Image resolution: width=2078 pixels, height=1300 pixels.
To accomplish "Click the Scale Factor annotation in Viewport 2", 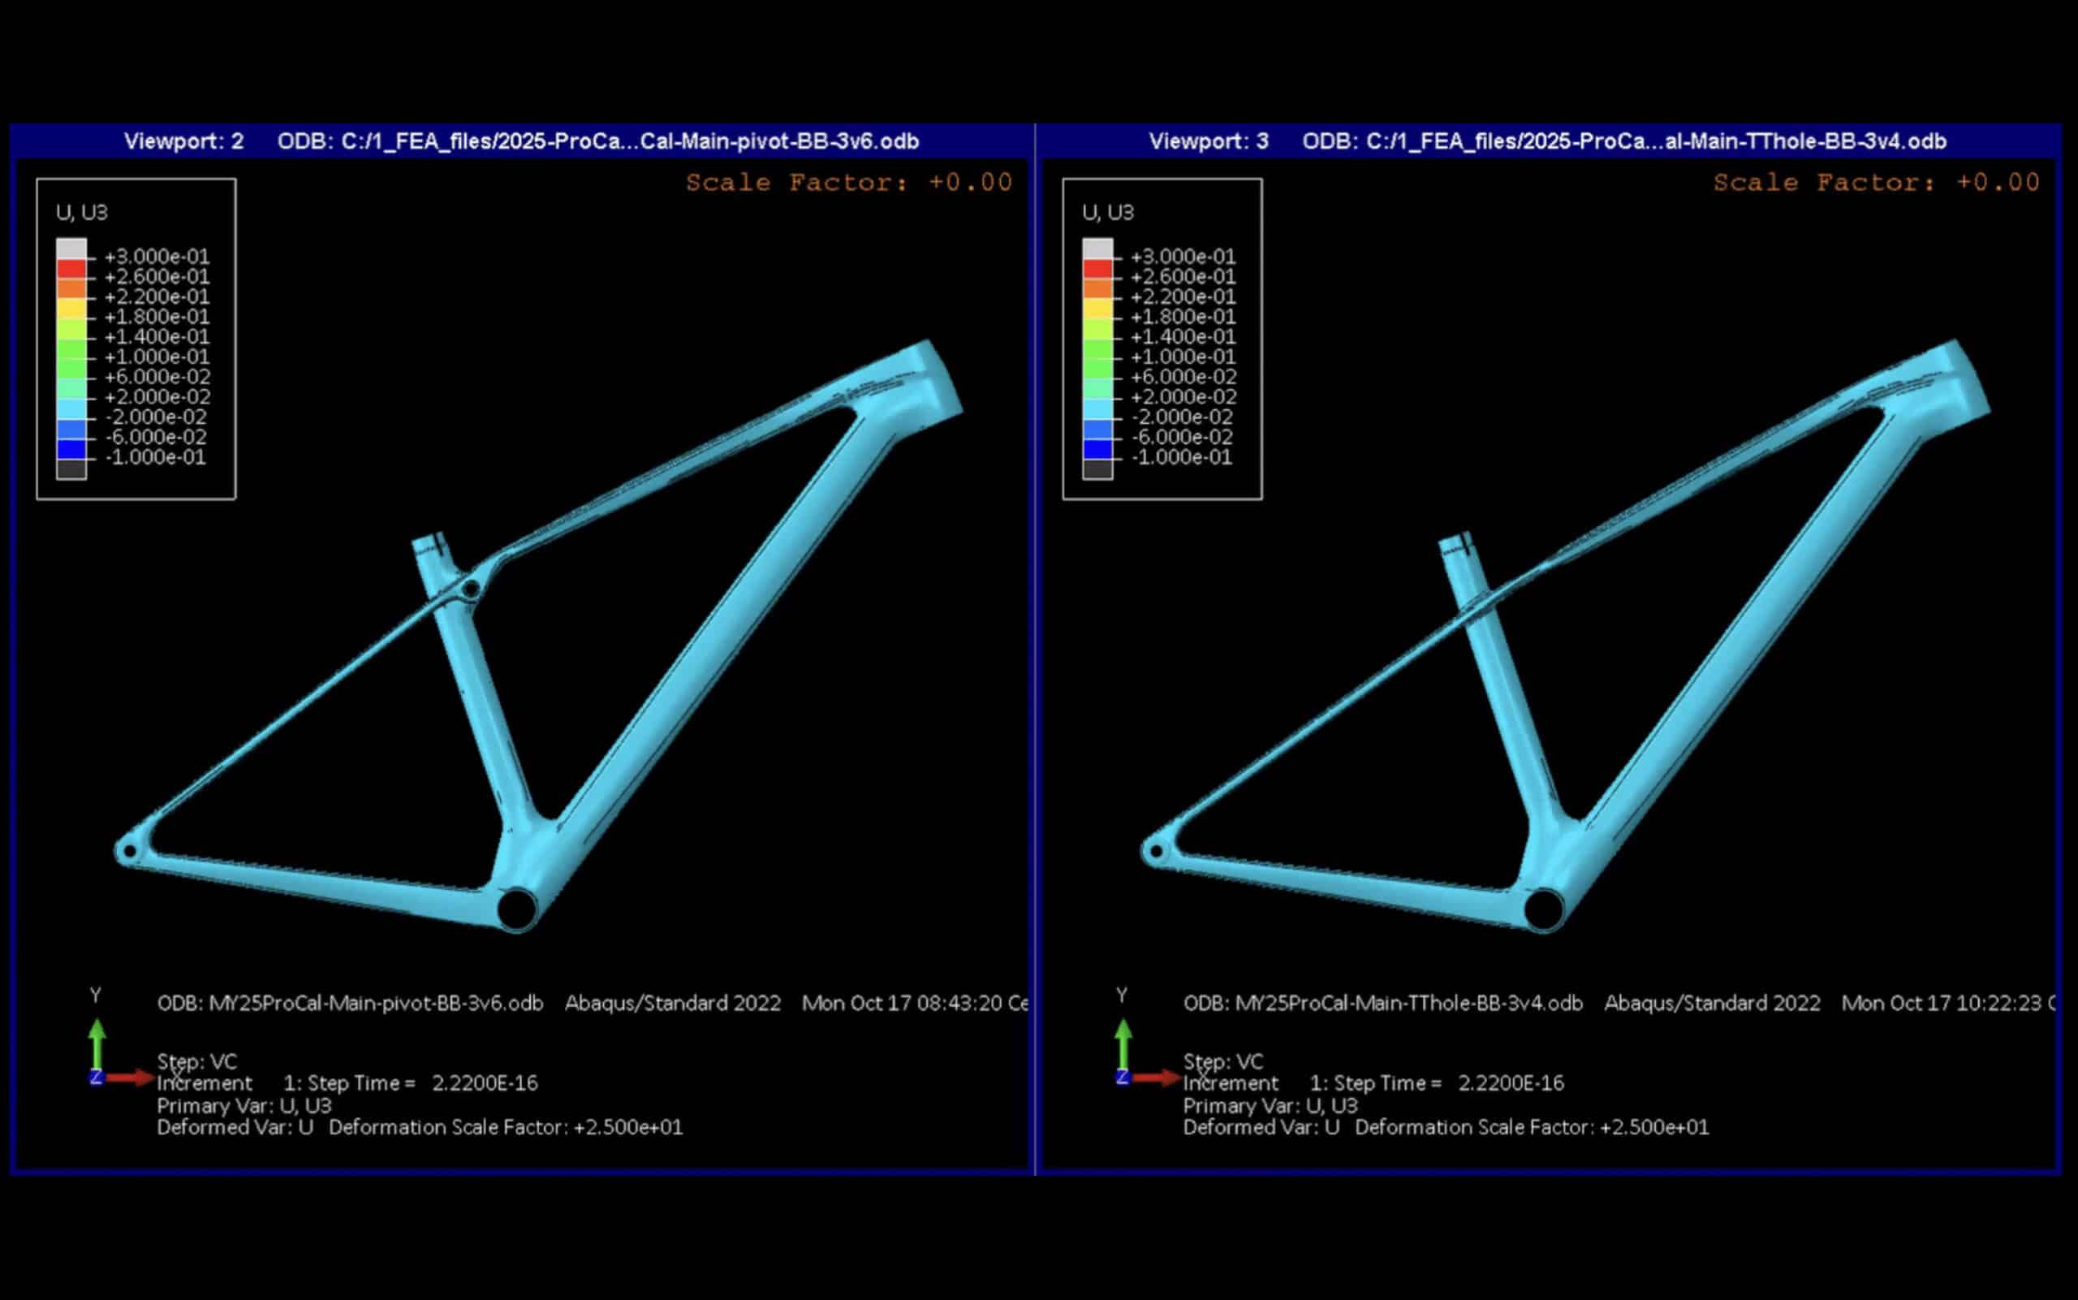I will tap(848, 182).
